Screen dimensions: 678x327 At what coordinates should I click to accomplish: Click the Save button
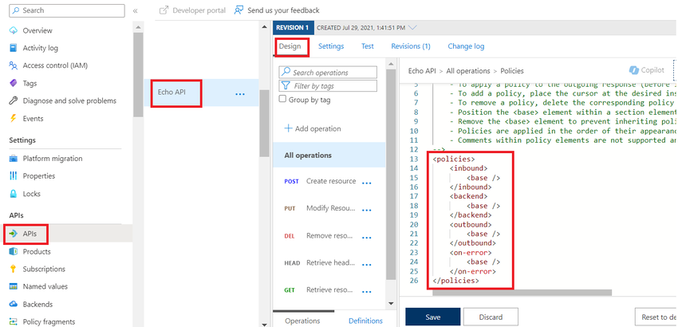(x=433, y=317)
